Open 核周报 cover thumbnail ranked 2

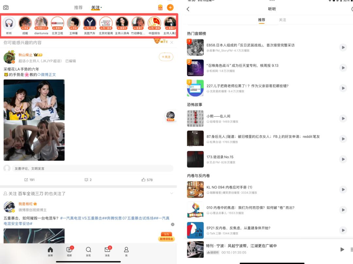(x=195, y=68)
